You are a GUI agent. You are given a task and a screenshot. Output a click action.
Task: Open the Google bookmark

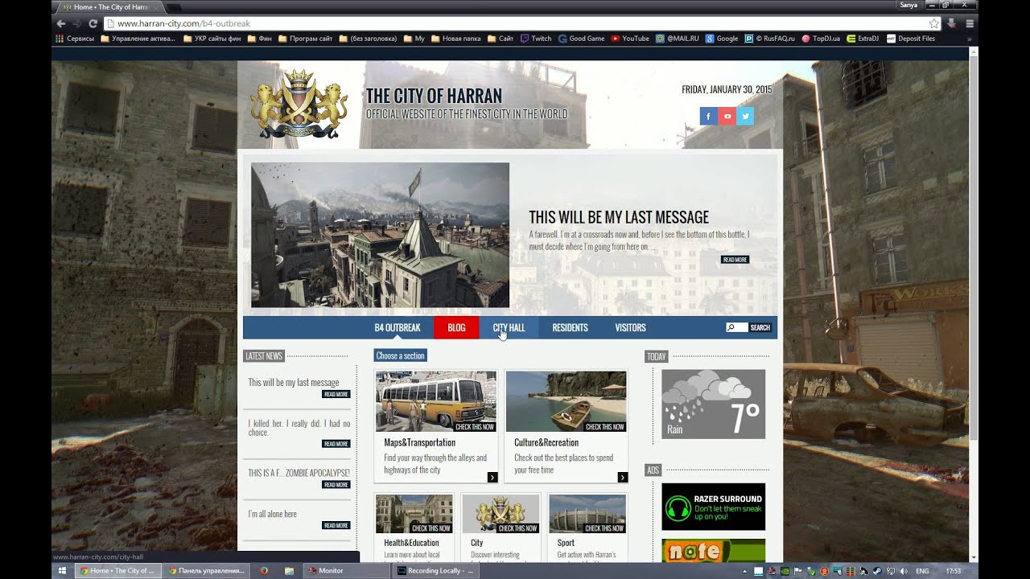[x=722, y=39]
